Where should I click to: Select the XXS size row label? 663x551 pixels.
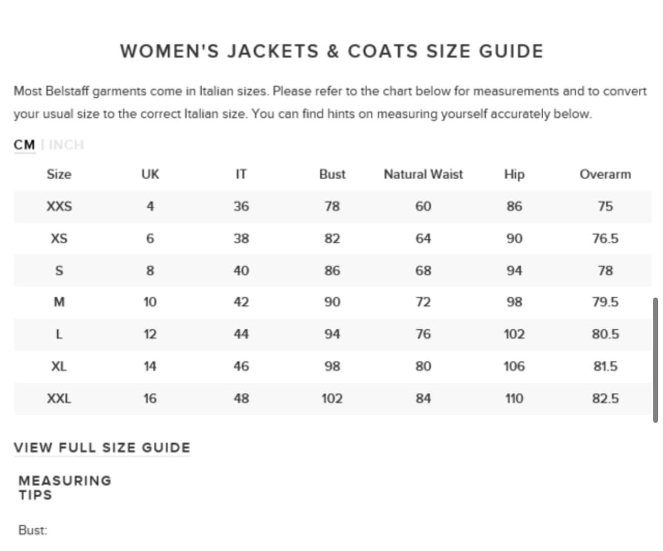[59, 206]
